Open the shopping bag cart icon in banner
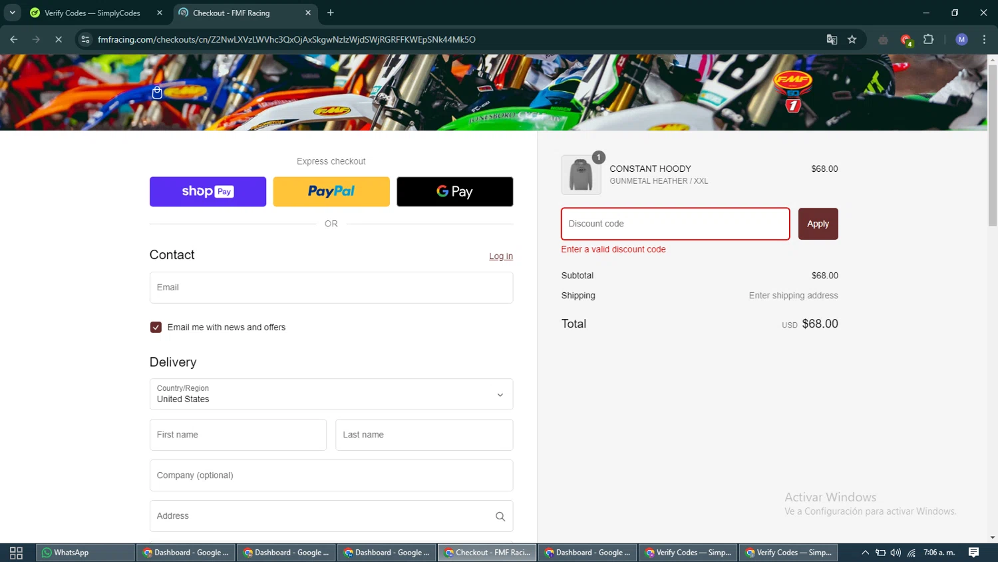 pyautogui.click(x=157, y=93)
